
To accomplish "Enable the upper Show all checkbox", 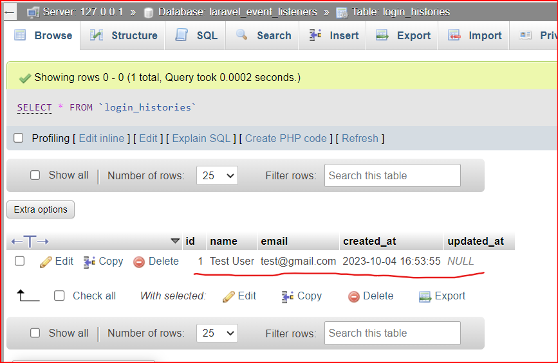I will coord(35,175).
